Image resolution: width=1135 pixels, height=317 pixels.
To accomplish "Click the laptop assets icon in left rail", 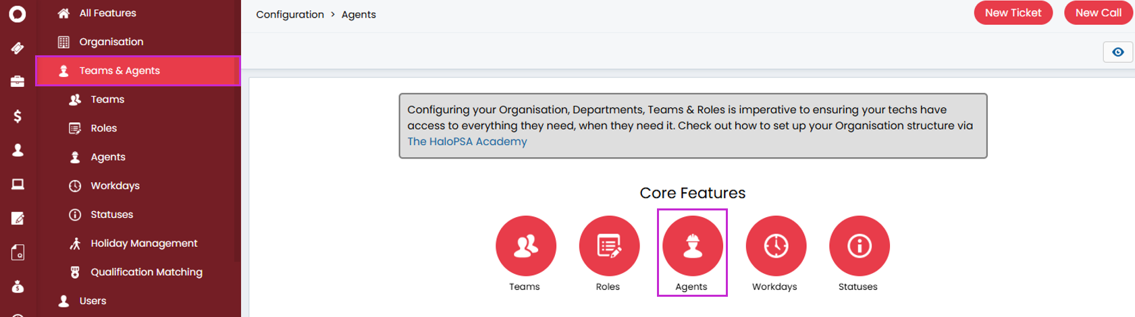I will 18,184.
